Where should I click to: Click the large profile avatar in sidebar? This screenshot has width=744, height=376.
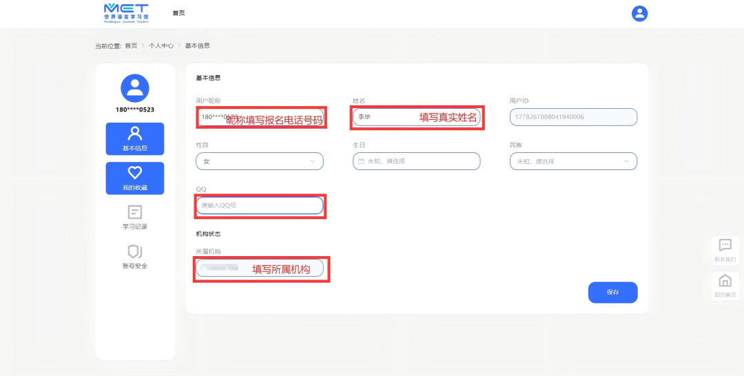tap(135, 88)
